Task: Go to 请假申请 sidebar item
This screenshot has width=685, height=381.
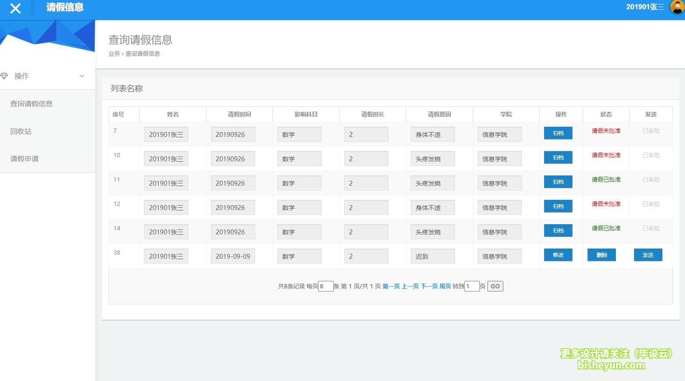Action: (x=24, y=159)
